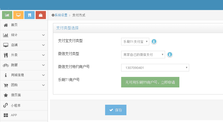
Task: Open the 跑腿 sidebar menu item
Action: click(x=24, y=65)
